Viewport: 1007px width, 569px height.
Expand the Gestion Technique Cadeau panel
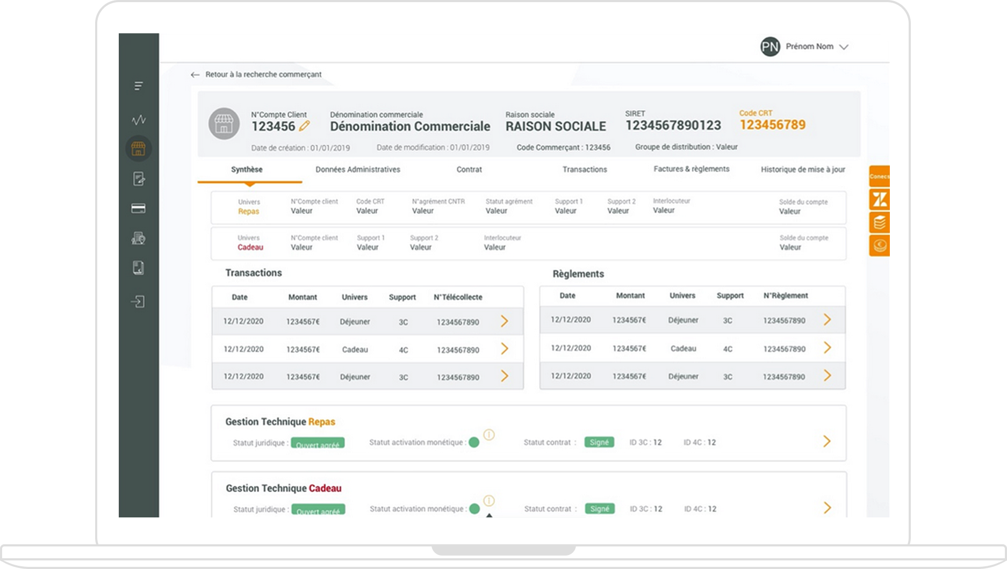[x=827, y=508]
